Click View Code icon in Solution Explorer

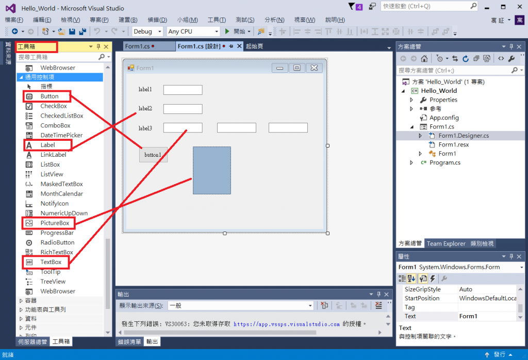tap(501, 59)
